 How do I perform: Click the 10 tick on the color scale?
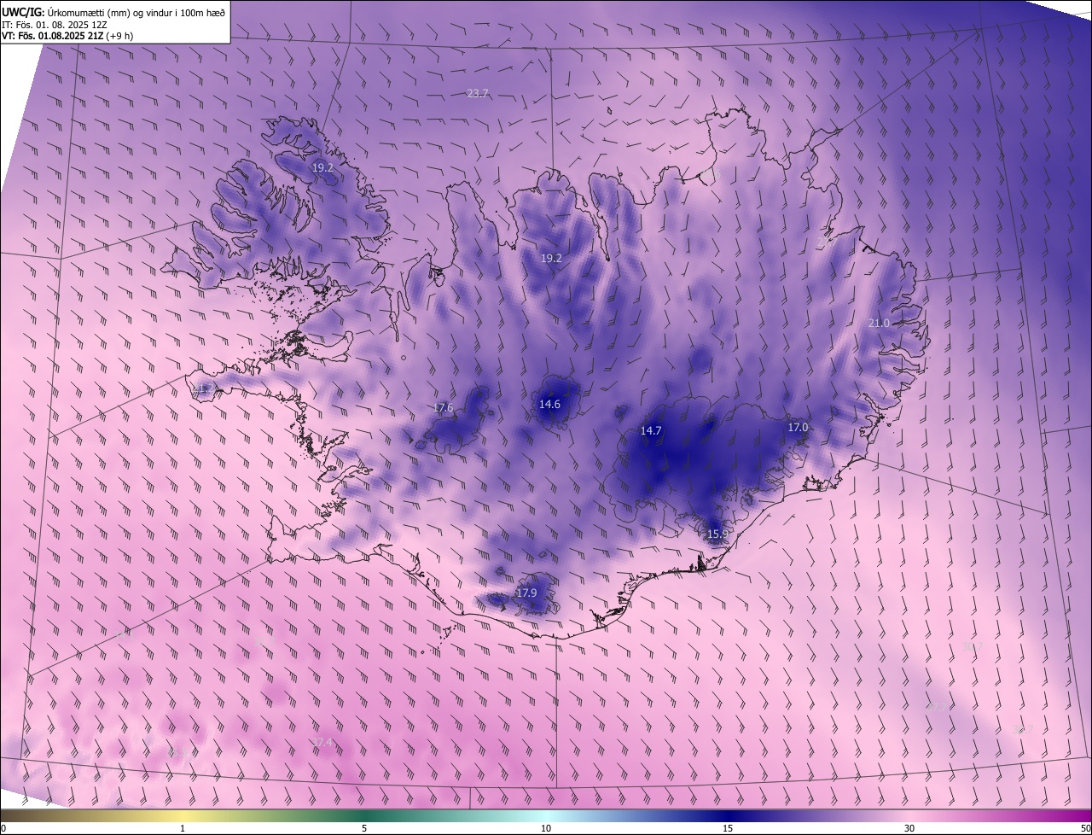point(546,828)
